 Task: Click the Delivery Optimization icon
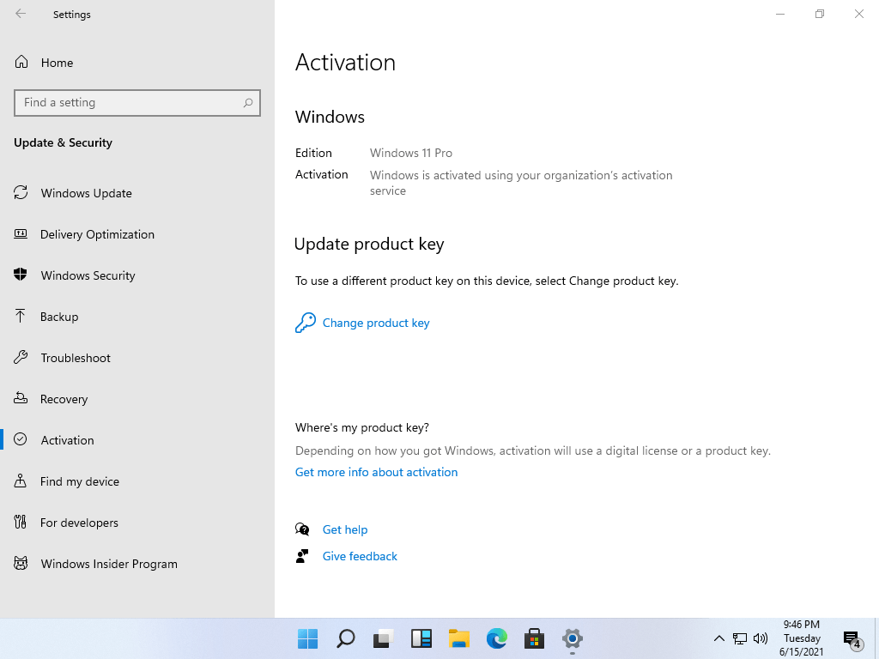click(x=21, y=233)
